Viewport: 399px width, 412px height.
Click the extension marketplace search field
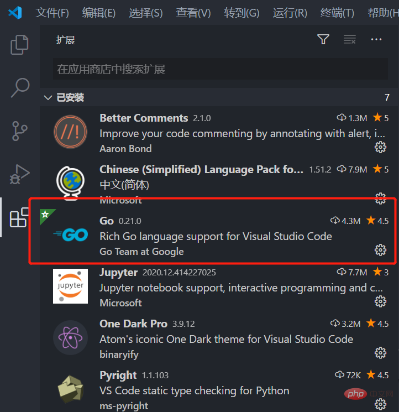coord(221,69)
